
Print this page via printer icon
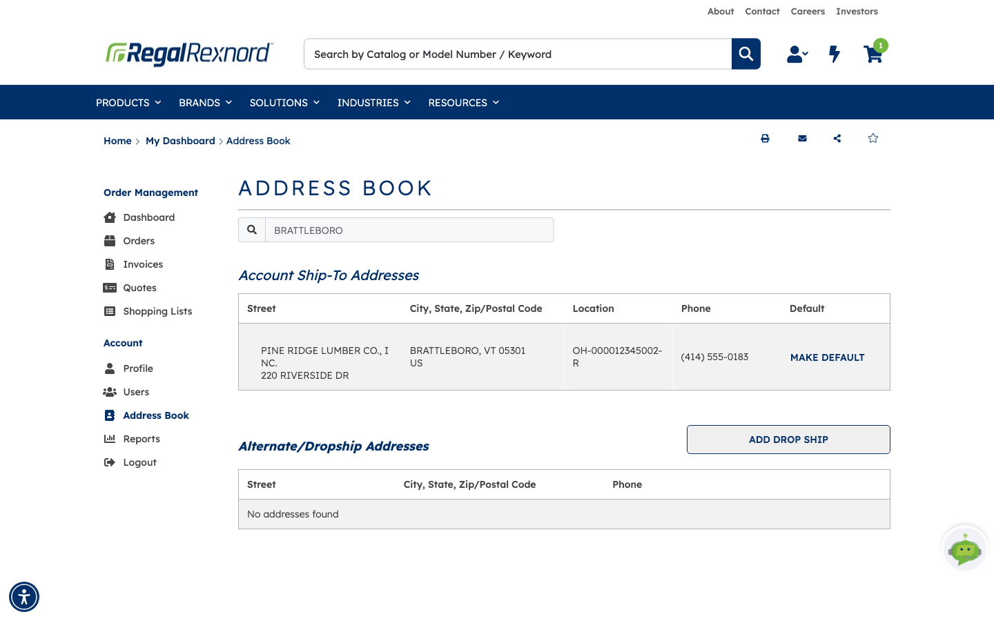pyautogui.click(x=765, y=139)
